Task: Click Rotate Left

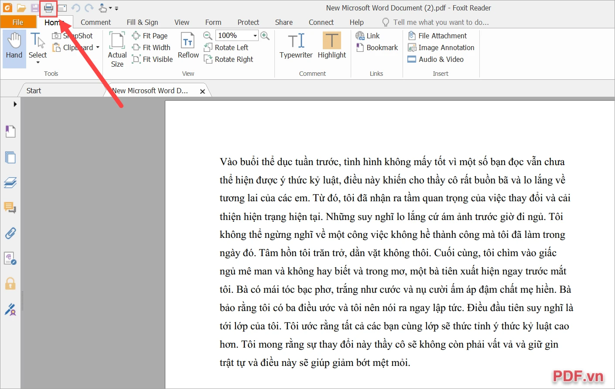Action: [226, 47]
